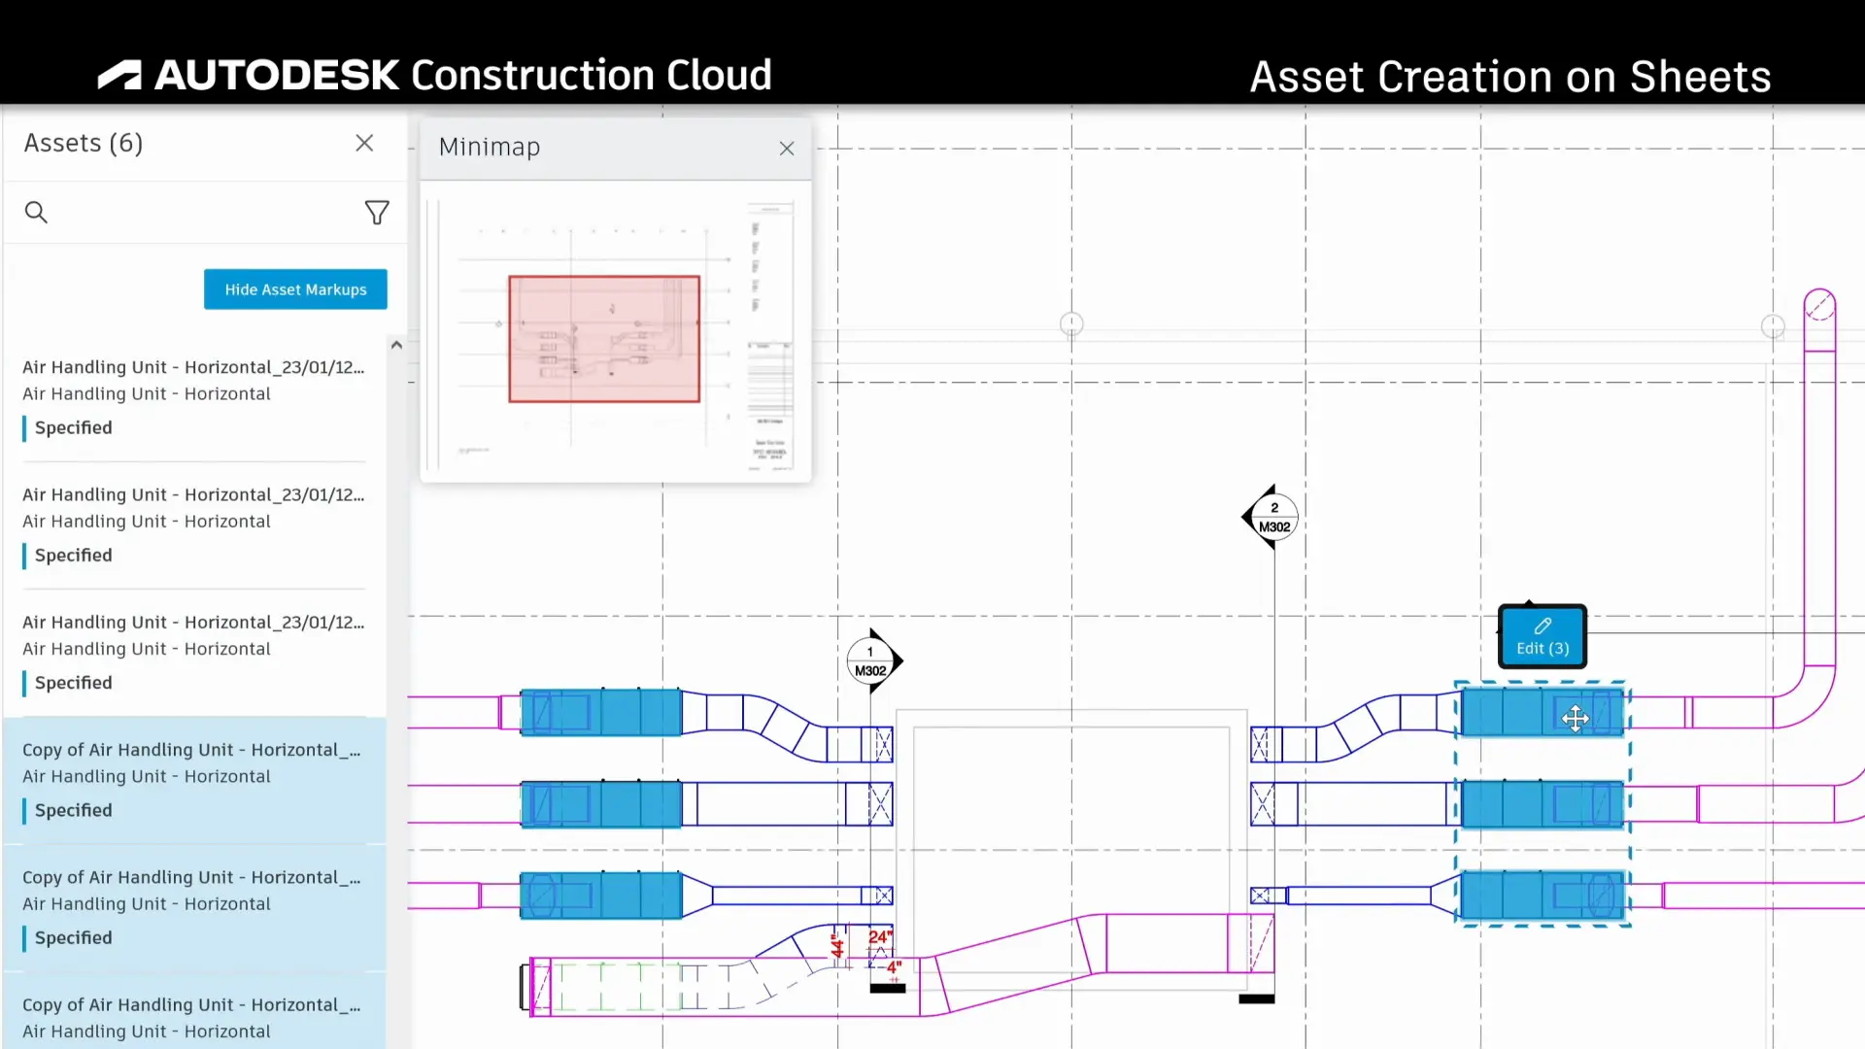This screenshot has width=1865, height=1049.
Task: Click middle-right blue asset markup on sheet
Action: click(x=1543, y=804)
